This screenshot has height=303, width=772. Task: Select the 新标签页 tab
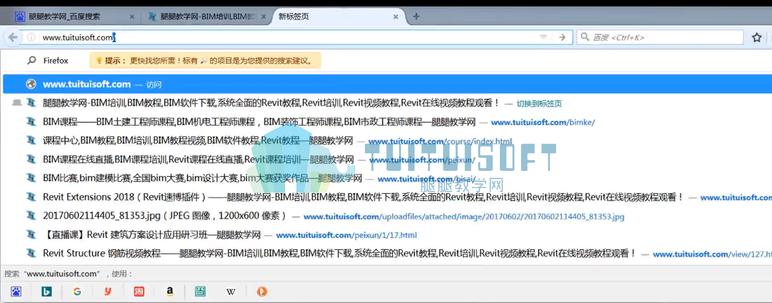[339, 16]
